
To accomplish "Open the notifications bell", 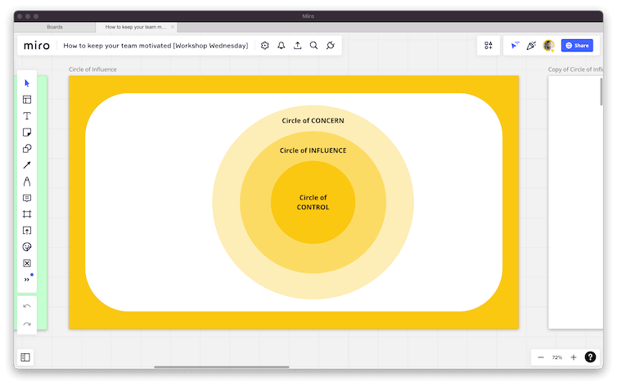I will (x=281, y=46).
